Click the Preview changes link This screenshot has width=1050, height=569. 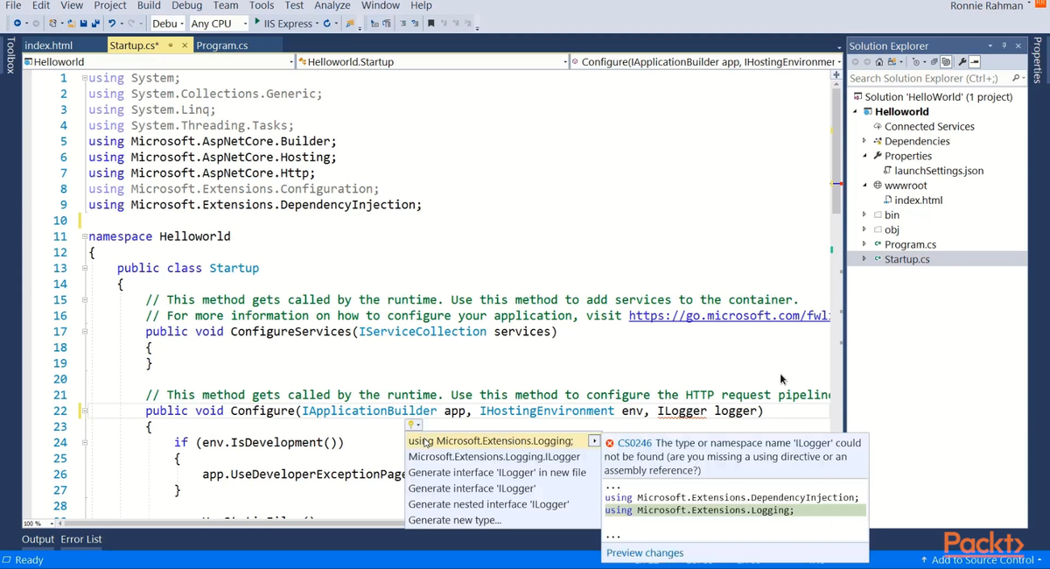(645, 552)
